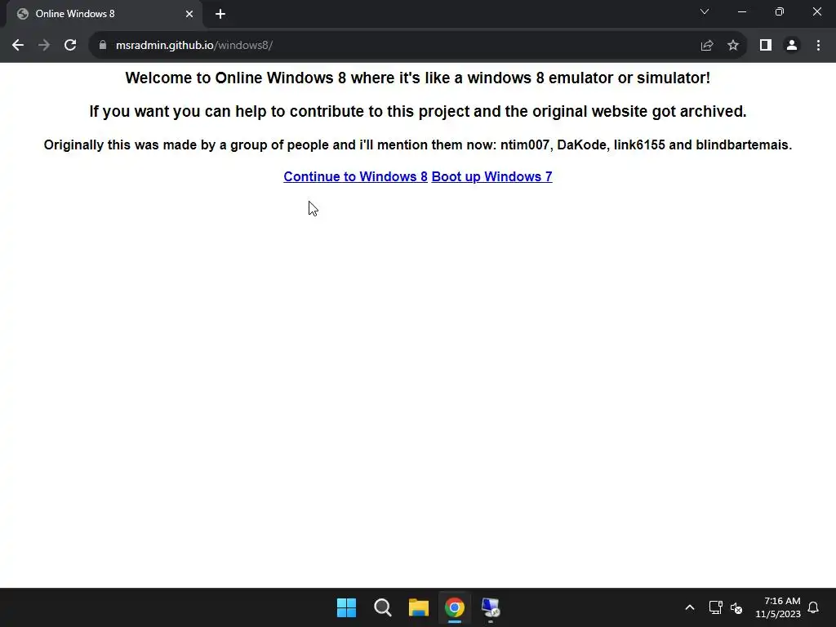
Task: Open Chrome's three-dot menu
Action: tap(818, 46)
